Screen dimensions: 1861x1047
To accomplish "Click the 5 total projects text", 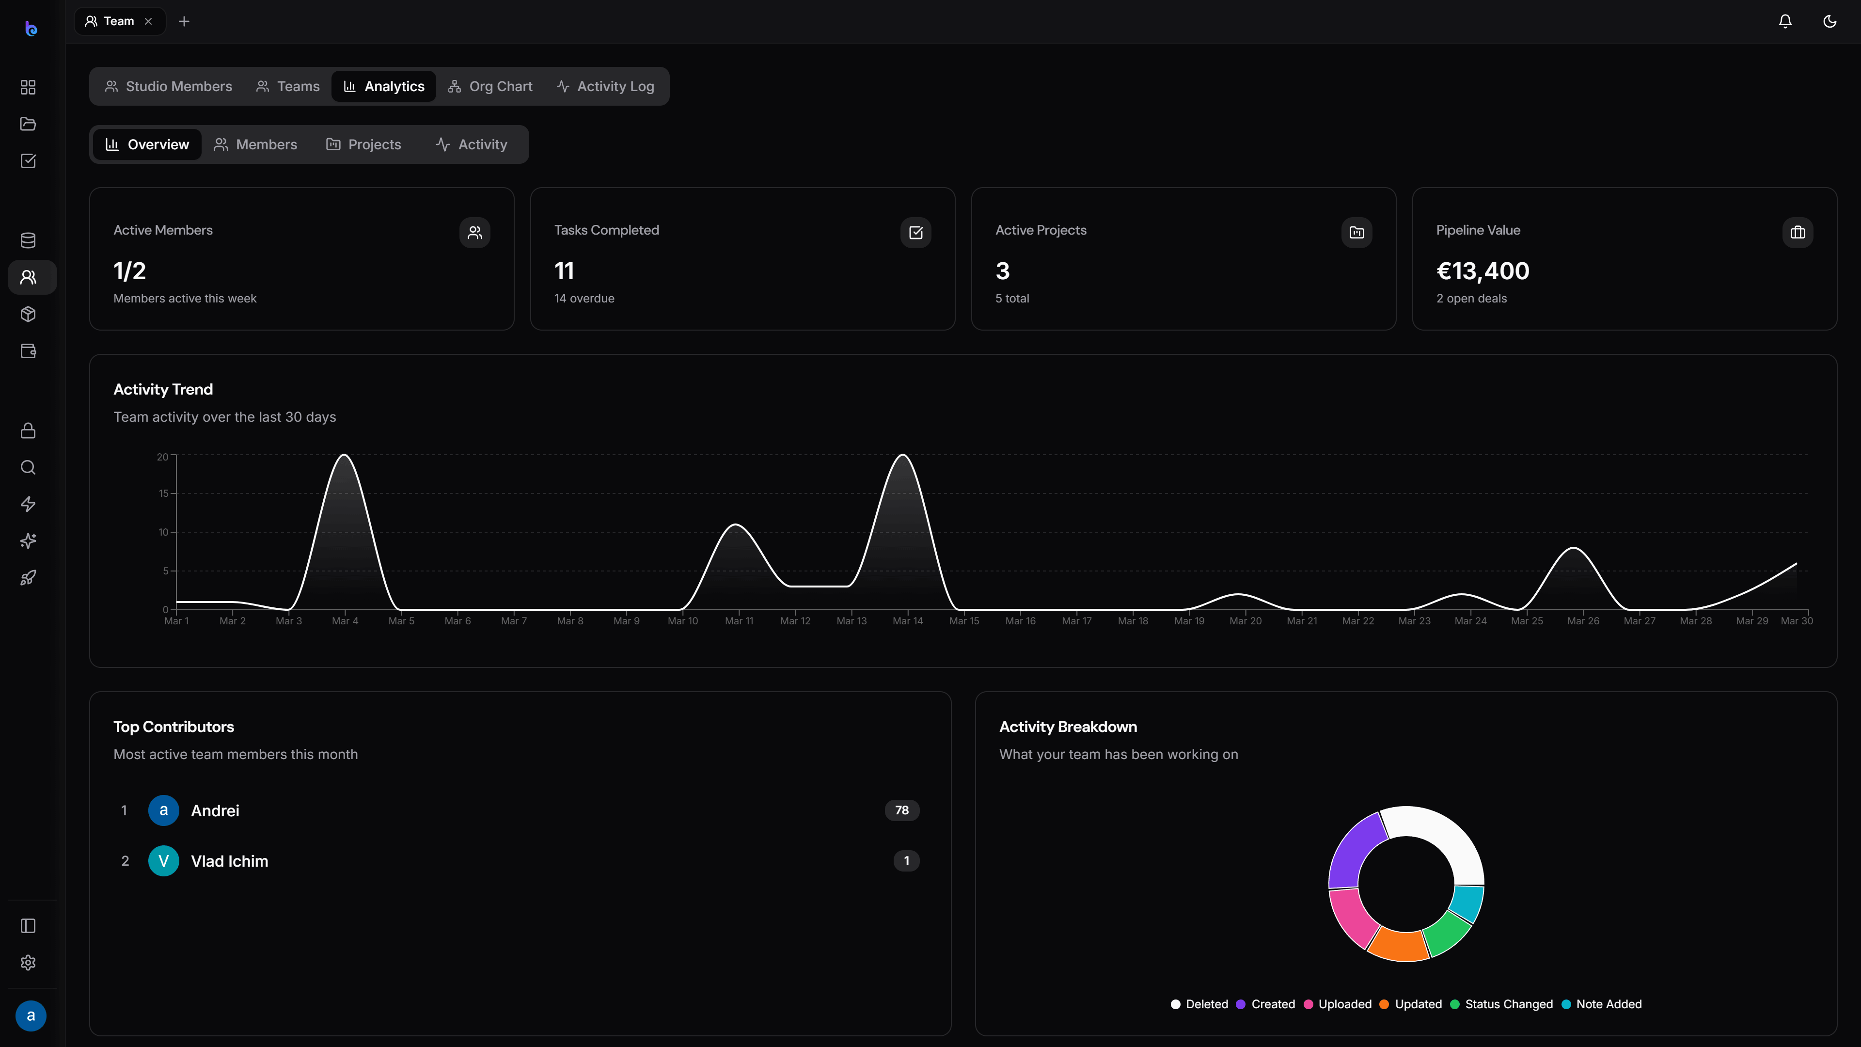I will 1012,299.
